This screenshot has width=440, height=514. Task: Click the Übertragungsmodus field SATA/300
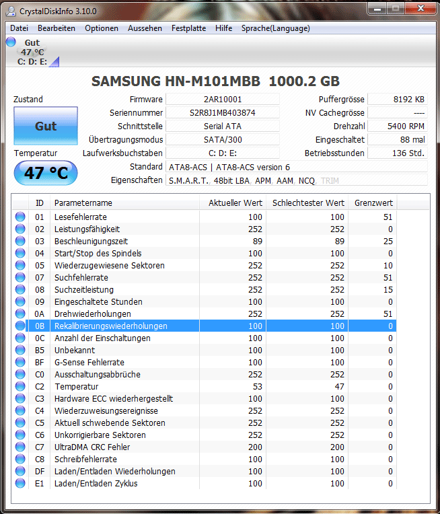(223, 140)
